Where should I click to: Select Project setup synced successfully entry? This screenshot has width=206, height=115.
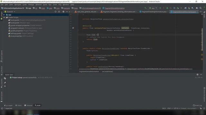[x=31, y=77]
